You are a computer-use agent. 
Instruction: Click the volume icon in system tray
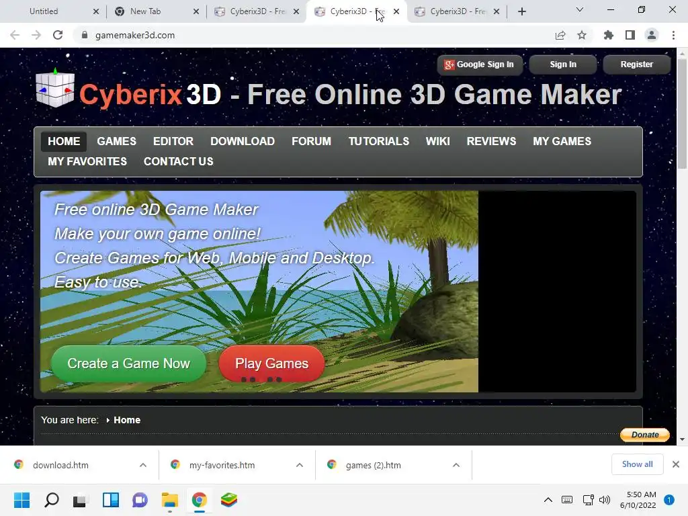tap(605, 500)
